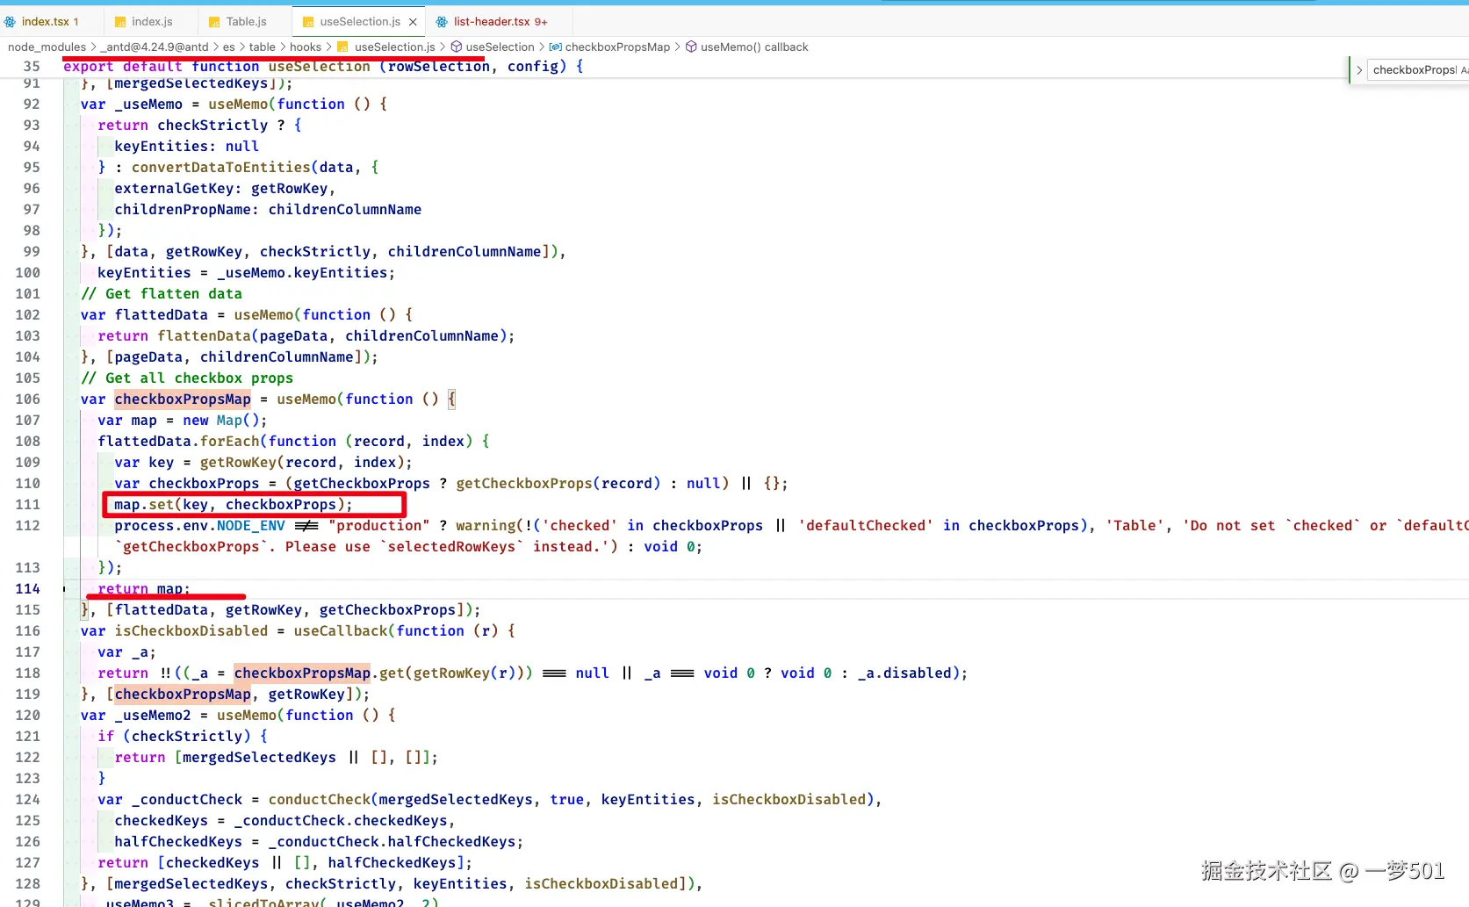This screenshot has height=907, width=1469.
Task: Click line number 92 in the gutter
Action: point(32,104)
